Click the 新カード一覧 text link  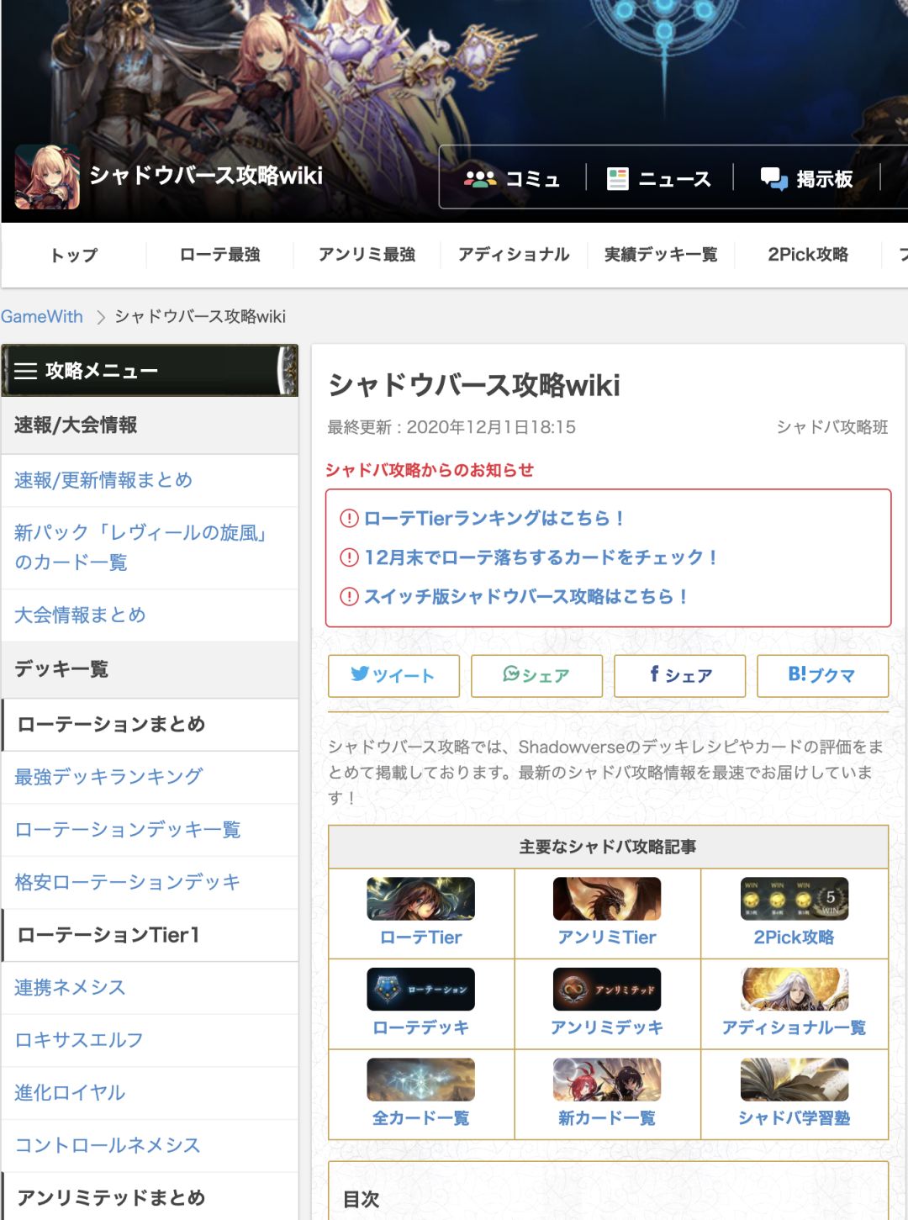coord(607,1118)
